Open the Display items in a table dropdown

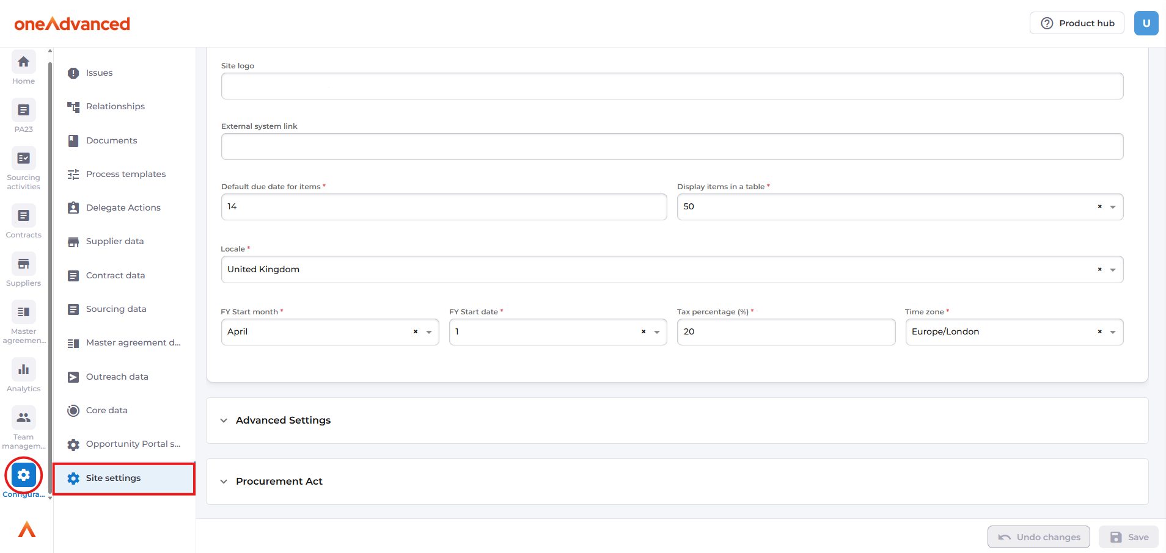click(1113, 207)
